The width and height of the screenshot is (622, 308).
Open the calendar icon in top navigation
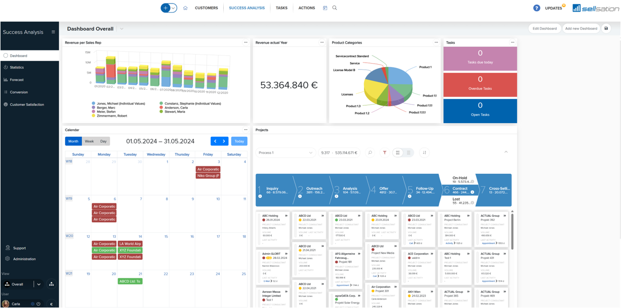(x=325, y=8)
